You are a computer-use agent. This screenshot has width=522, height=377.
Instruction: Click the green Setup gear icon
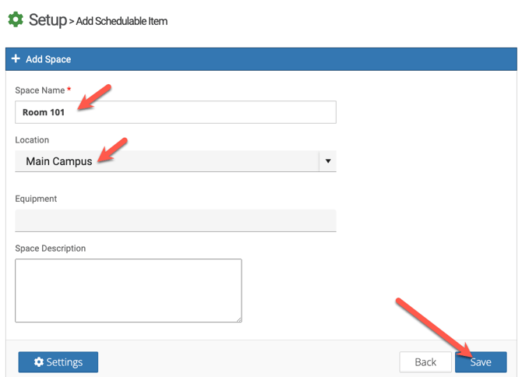(x=16, y=20)
